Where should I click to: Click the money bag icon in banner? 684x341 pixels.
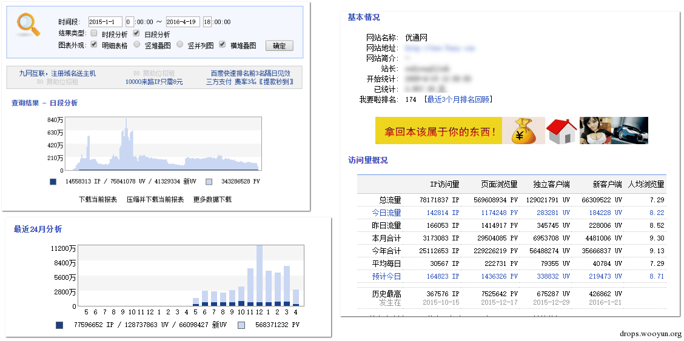pyautogui.click(x=523, y=131)
